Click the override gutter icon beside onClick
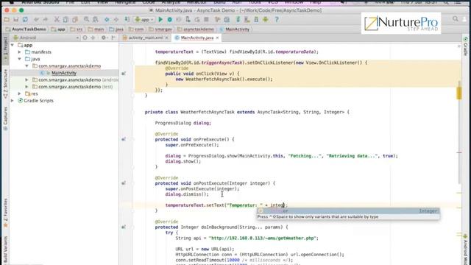This screenshot has width=471, height=265. [124, 74]
